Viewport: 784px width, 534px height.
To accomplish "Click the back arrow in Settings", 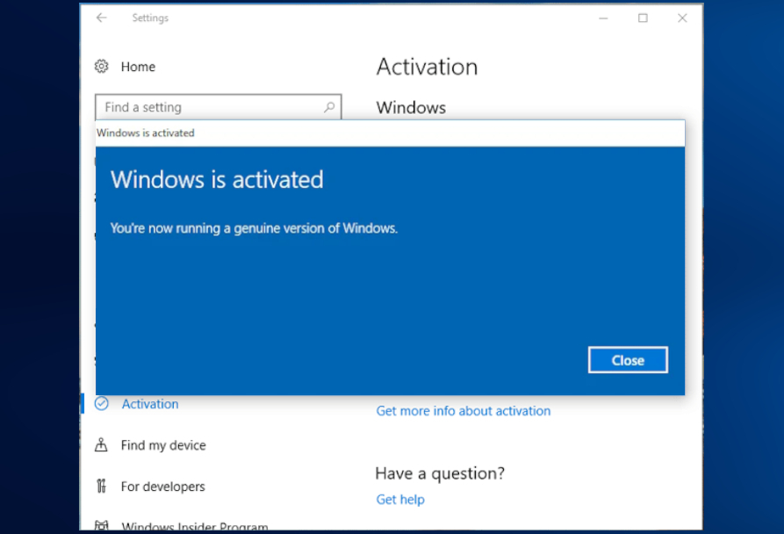I will tap(104, 18).
